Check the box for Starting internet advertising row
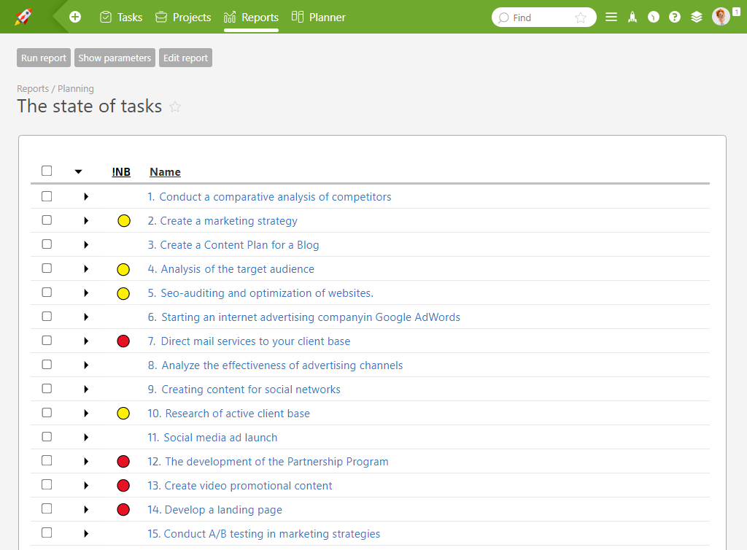This screenshot has height=550, width=747. pos(47,316)
